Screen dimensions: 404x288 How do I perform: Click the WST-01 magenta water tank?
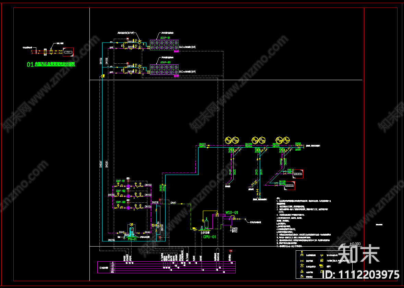pos(227,221)
